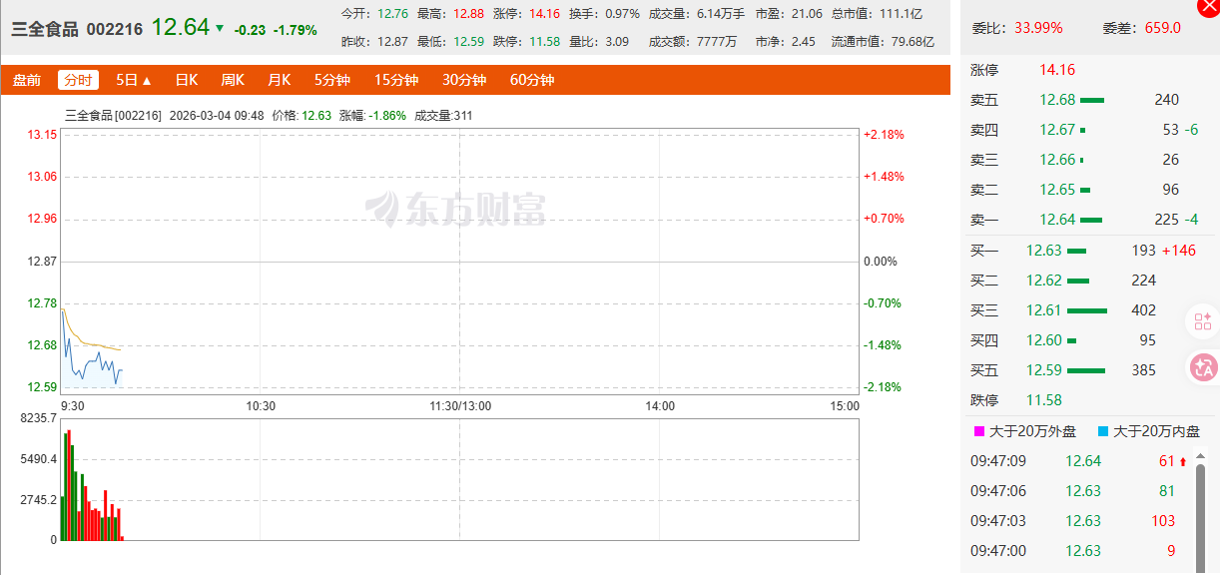This screenshot has height=575, width=1220.
Task: Switch to the 盘前 tab
Action: [x=27, y=80]
